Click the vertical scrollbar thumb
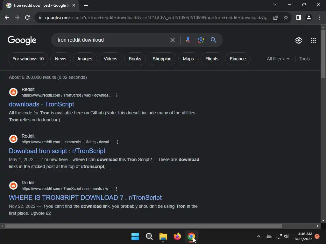The width and height of the screenshot is (326, 244). pyautogui.click(x=323, y=54)
